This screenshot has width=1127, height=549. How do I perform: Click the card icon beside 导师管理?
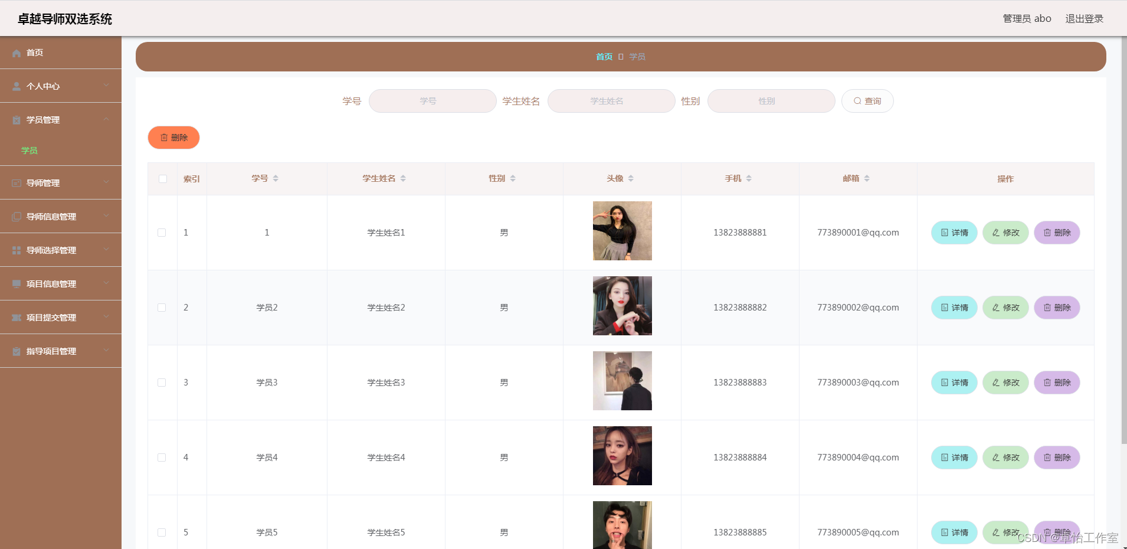pos(16,182)
